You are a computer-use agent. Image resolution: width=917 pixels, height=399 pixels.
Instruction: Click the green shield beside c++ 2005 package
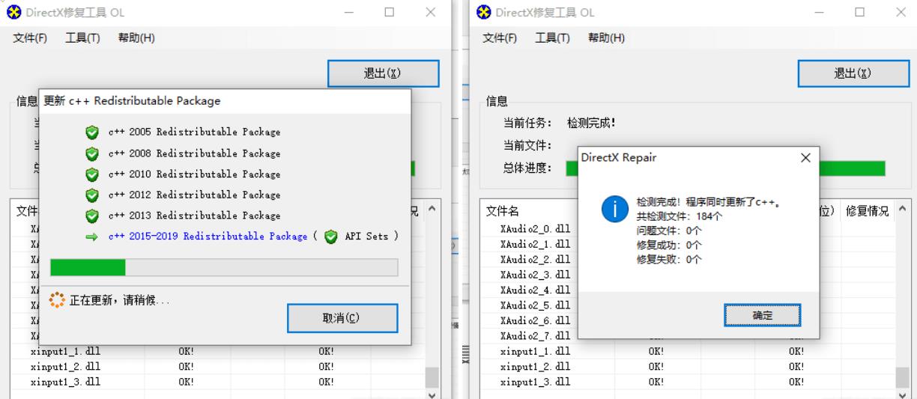pos(92,133)
